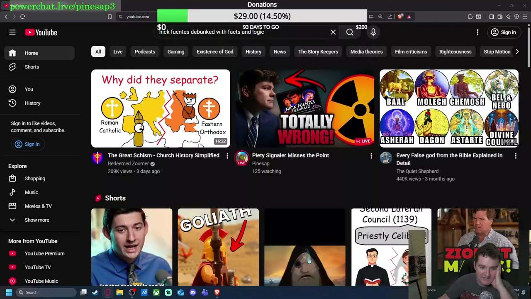
Task: Open YouTube settings three-dot menu
Action: pos(477,32)
